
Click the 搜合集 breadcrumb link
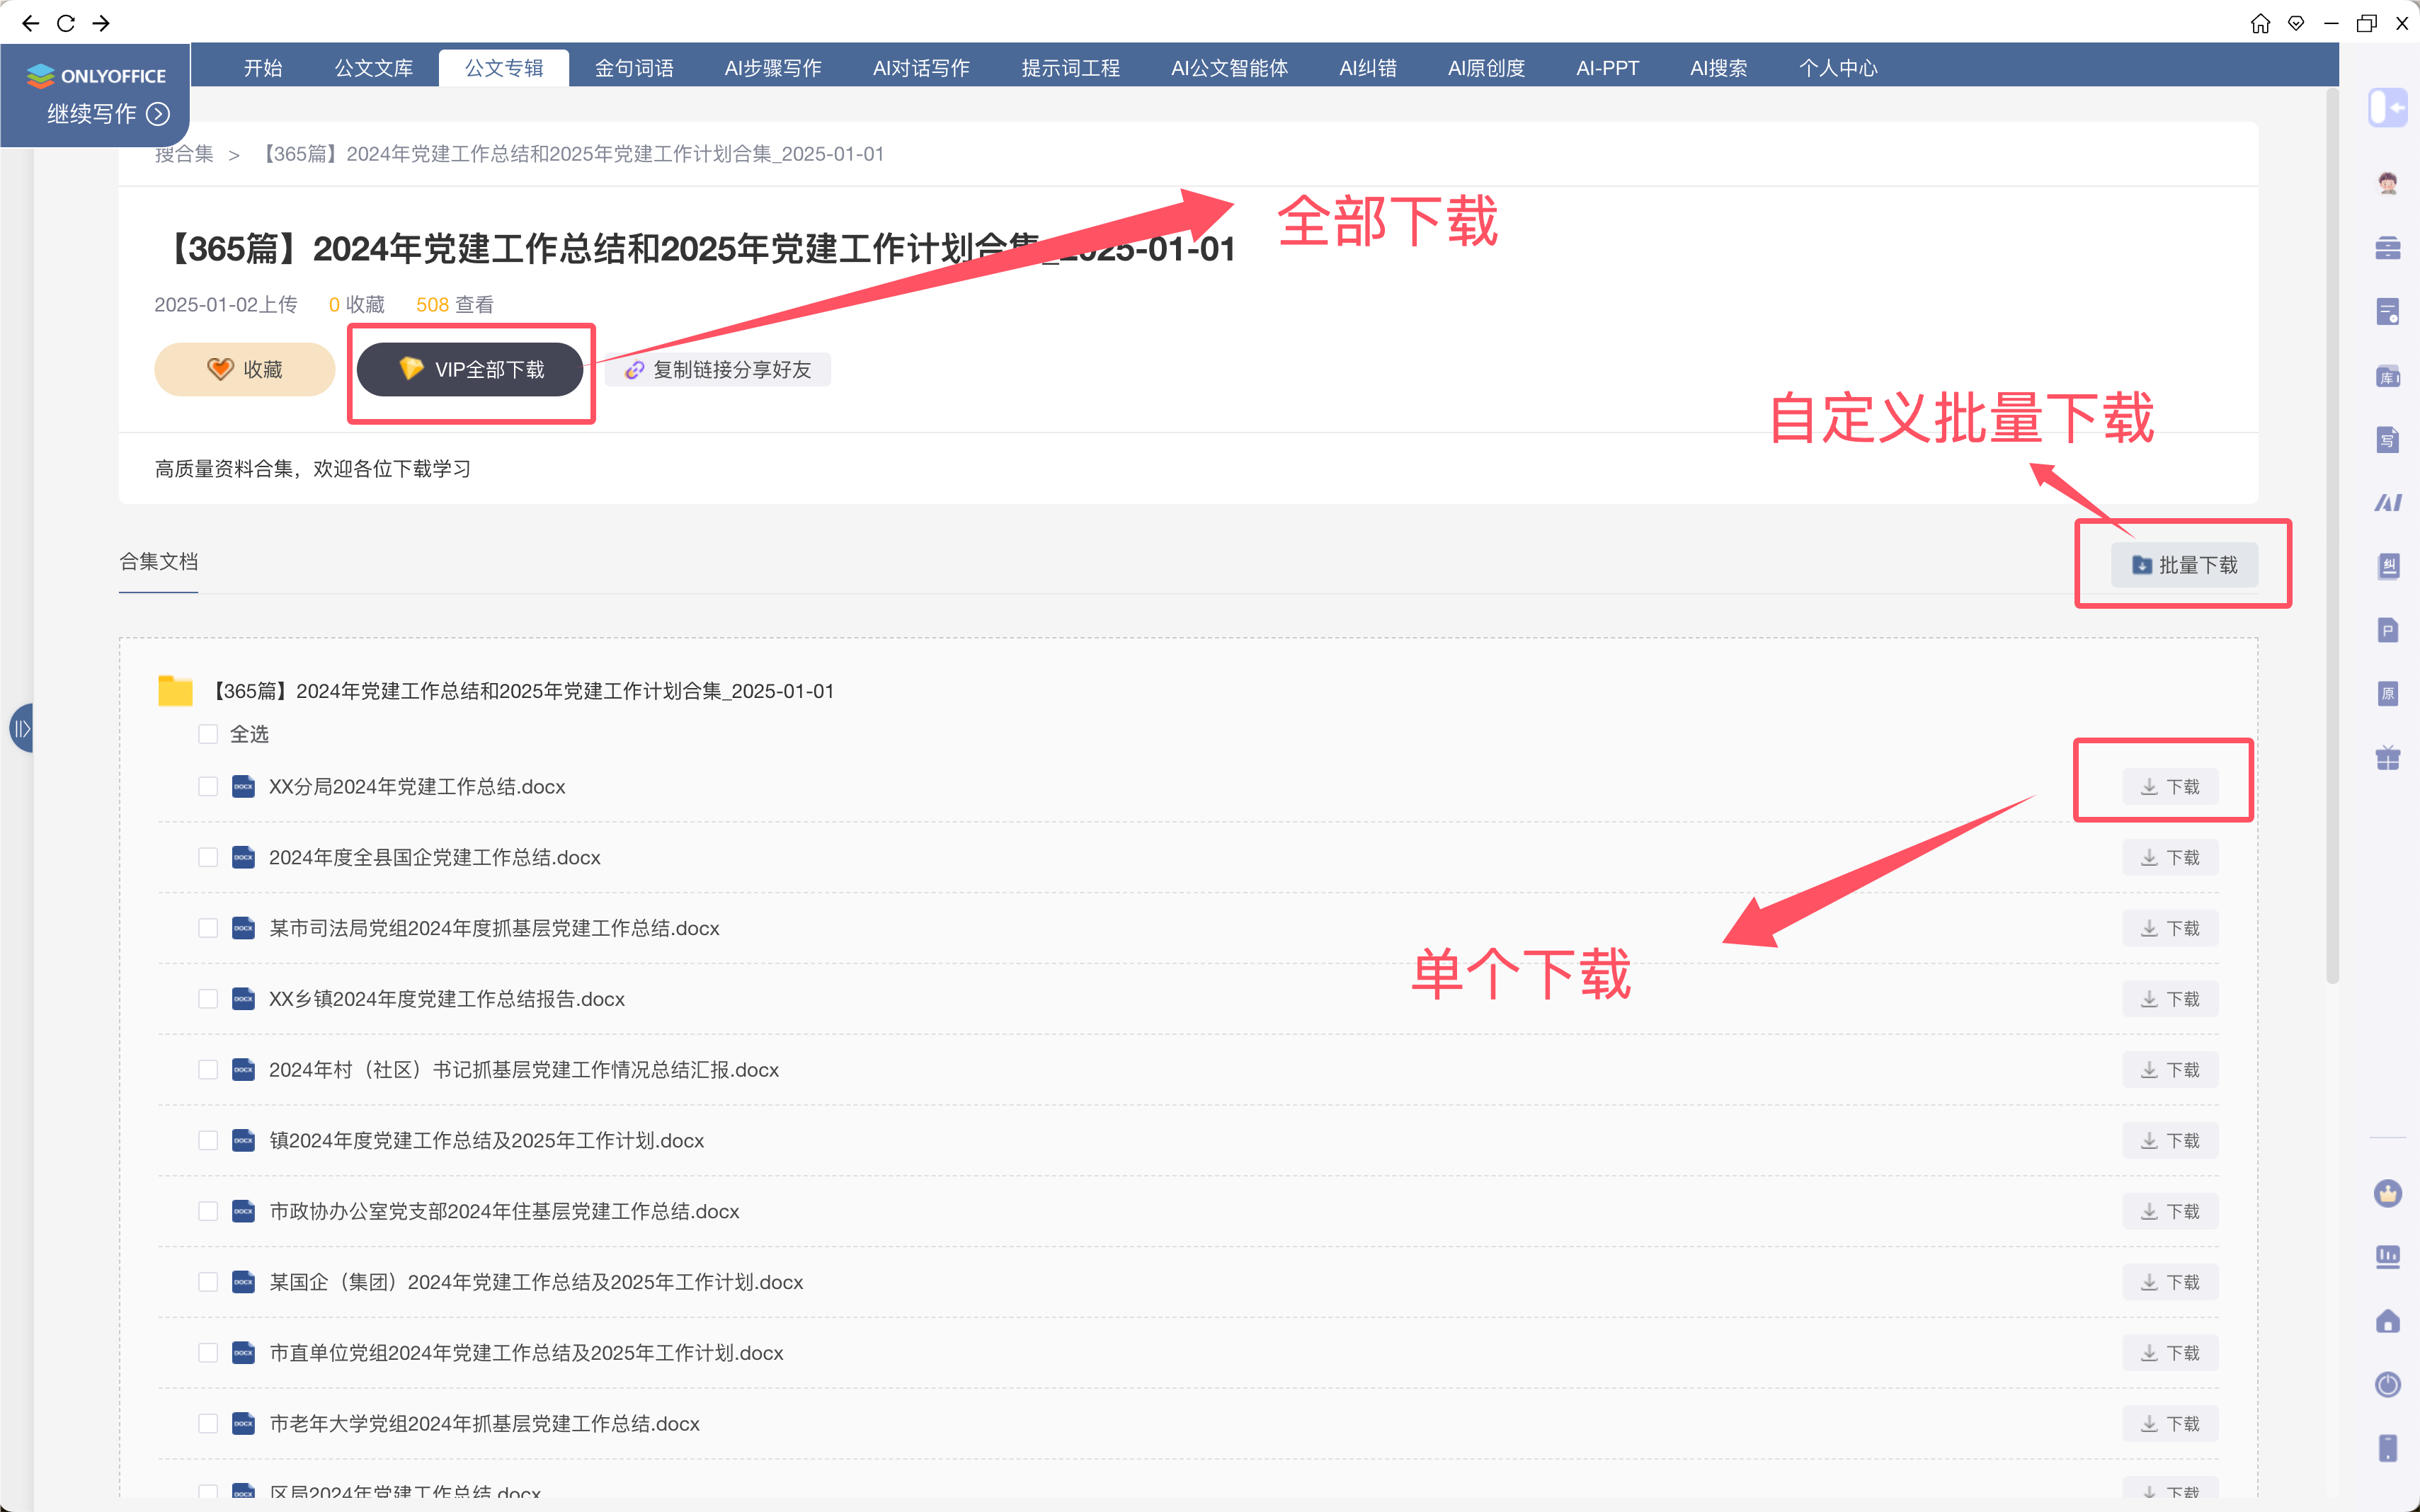(x=184, y=154)
